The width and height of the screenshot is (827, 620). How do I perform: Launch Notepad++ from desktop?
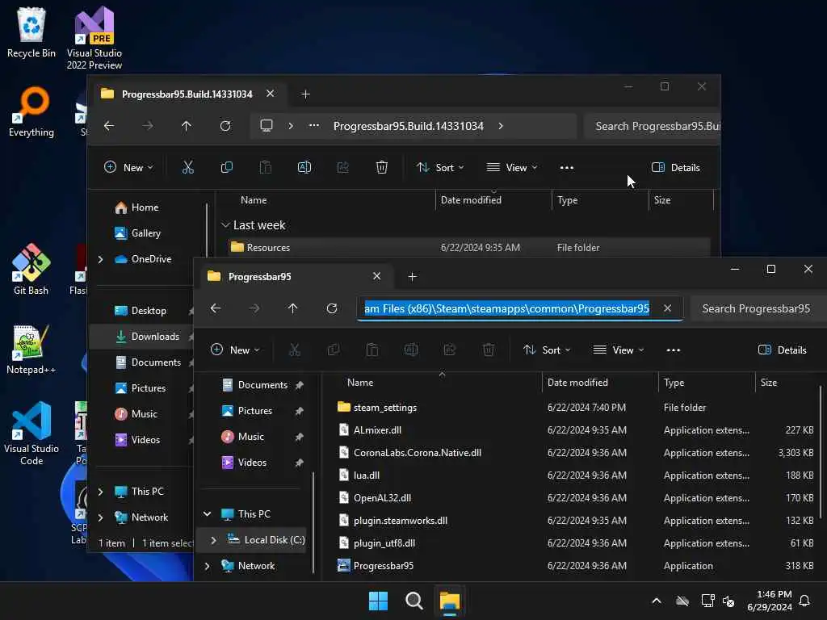click(x=31, y=349)
